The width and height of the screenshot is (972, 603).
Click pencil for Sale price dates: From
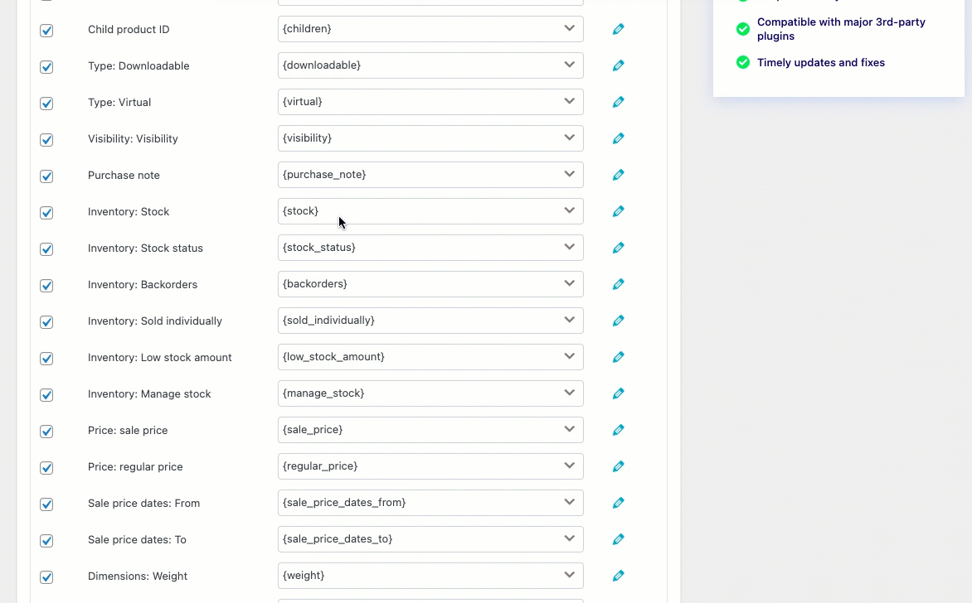click(x=618, y=503)
